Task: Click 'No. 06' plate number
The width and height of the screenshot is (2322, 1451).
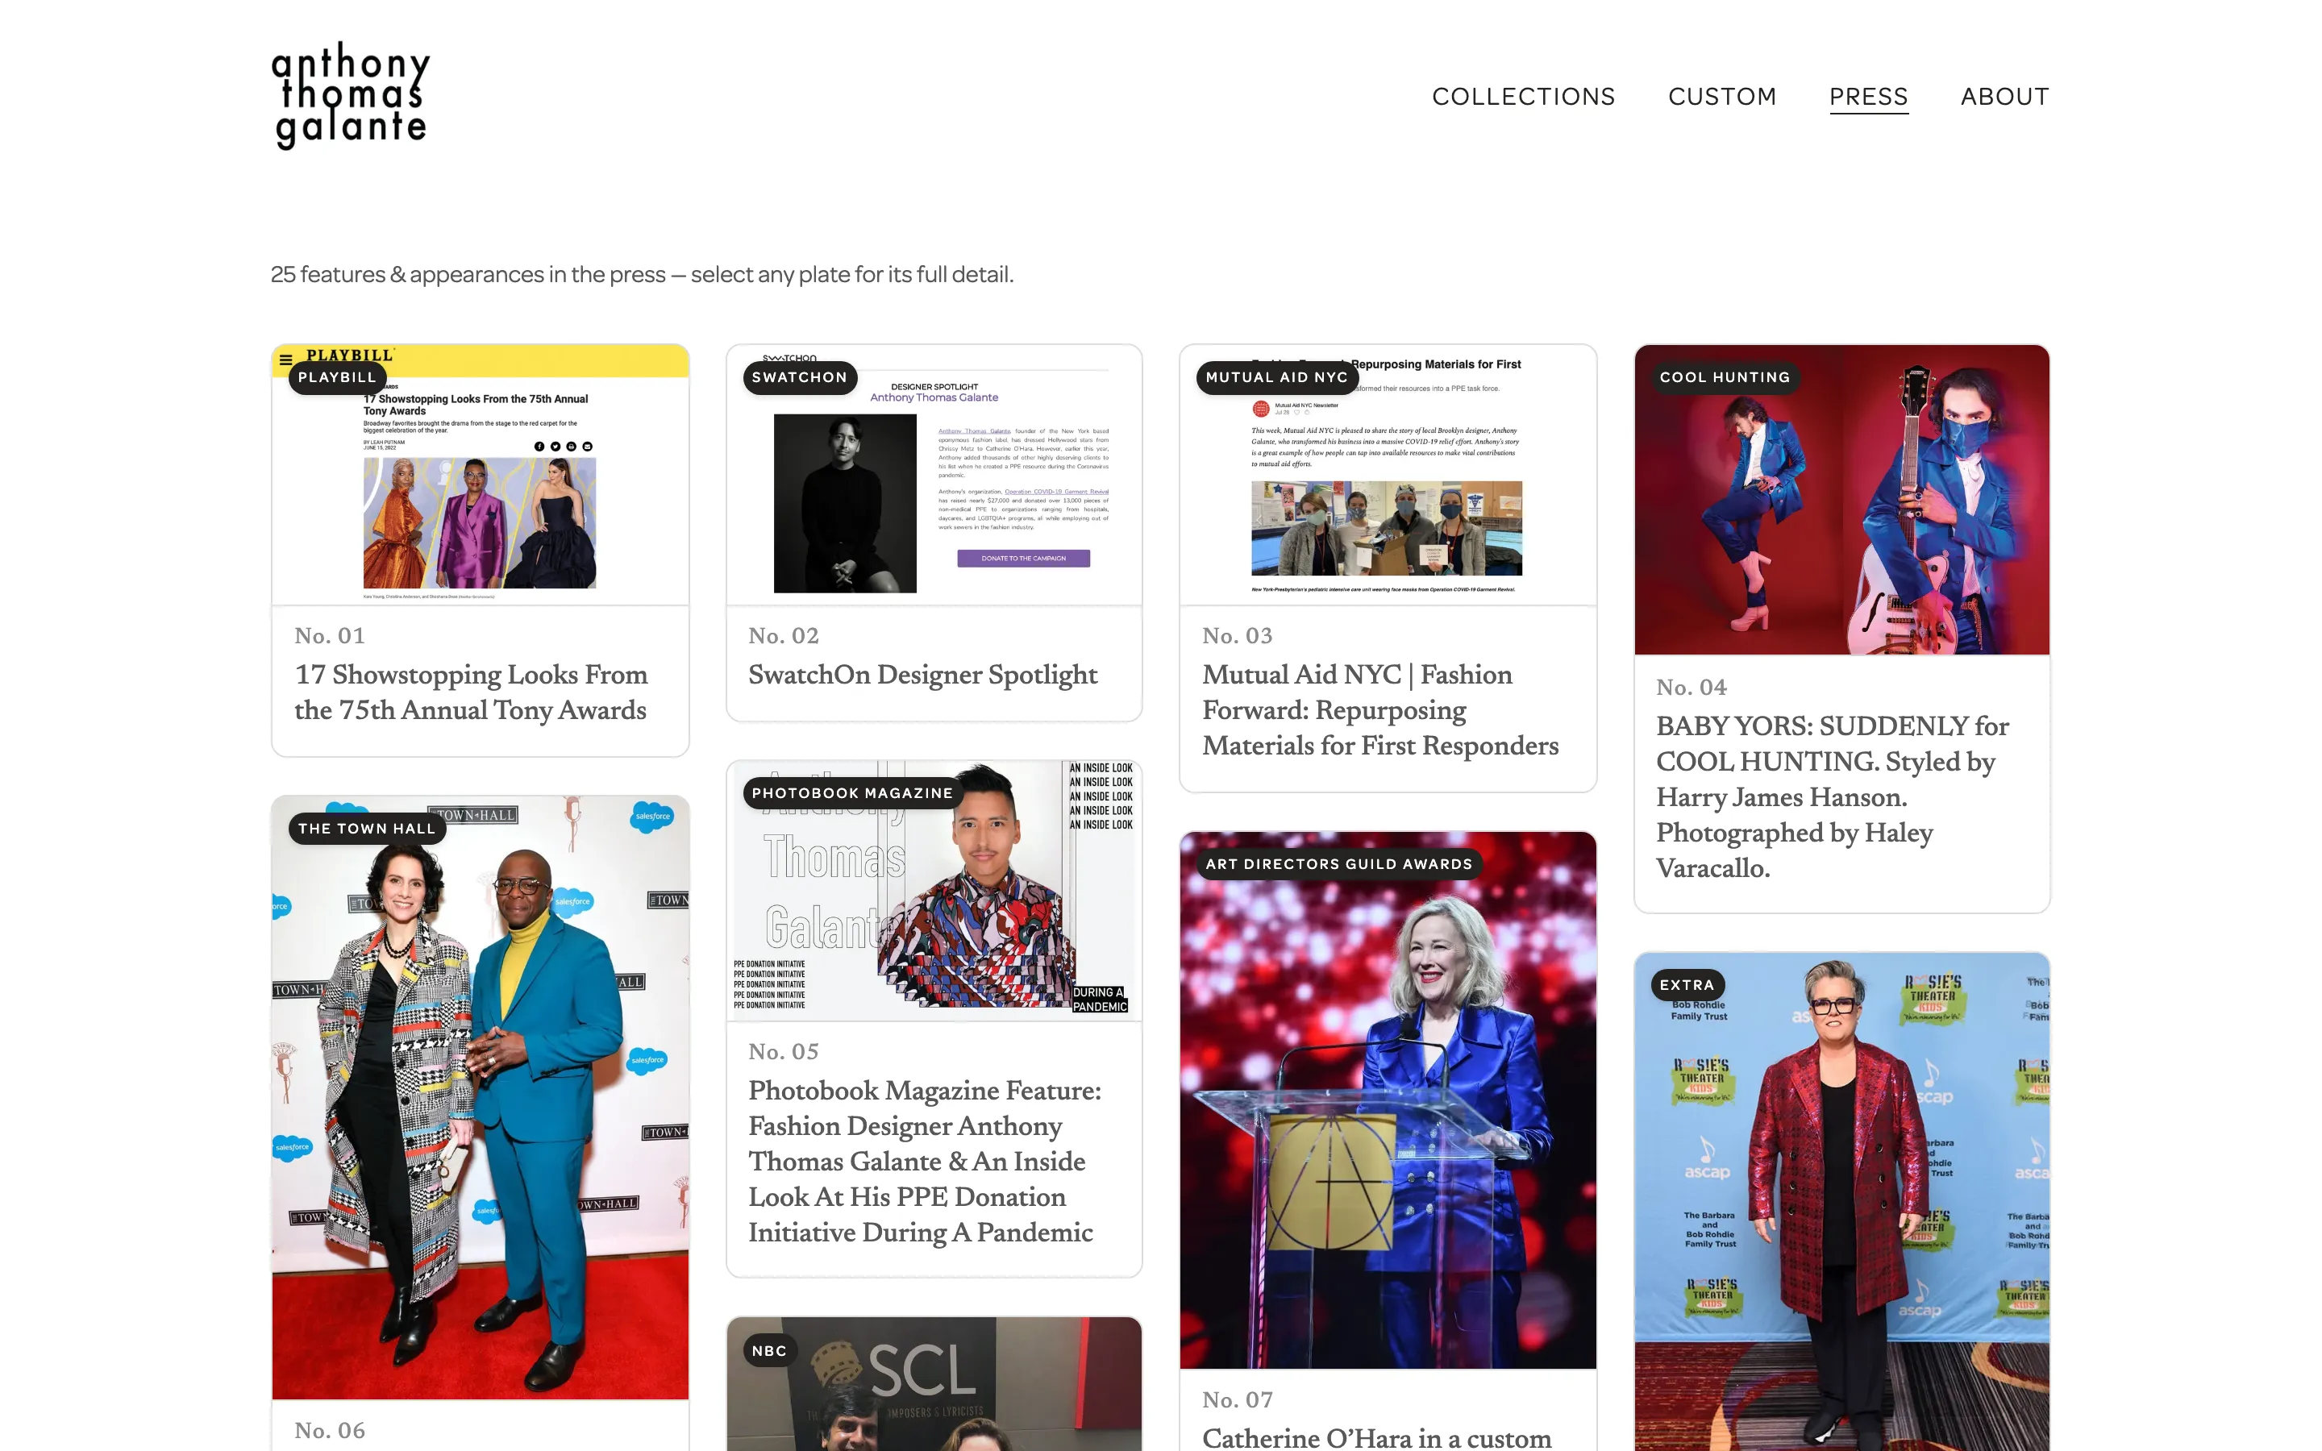Action: 329,1431
